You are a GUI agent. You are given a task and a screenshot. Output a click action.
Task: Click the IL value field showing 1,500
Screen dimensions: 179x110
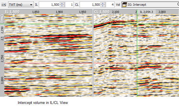pos(49,5)
